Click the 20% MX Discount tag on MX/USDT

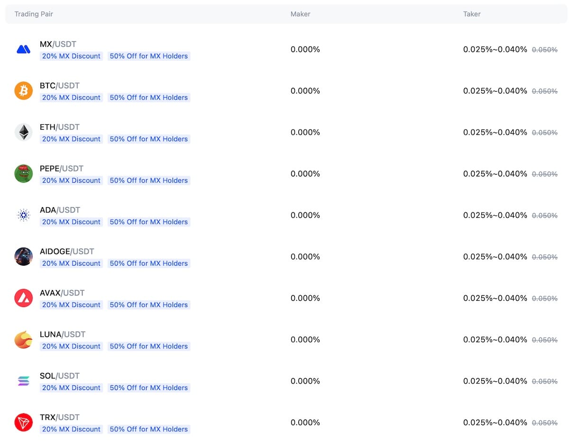pyautogui.click(x=71, y=56)
